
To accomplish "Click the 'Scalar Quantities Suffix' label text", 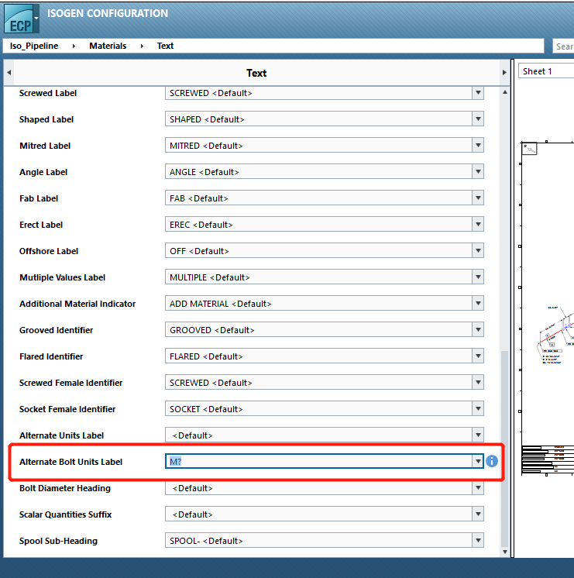I will tap(65, 514).
